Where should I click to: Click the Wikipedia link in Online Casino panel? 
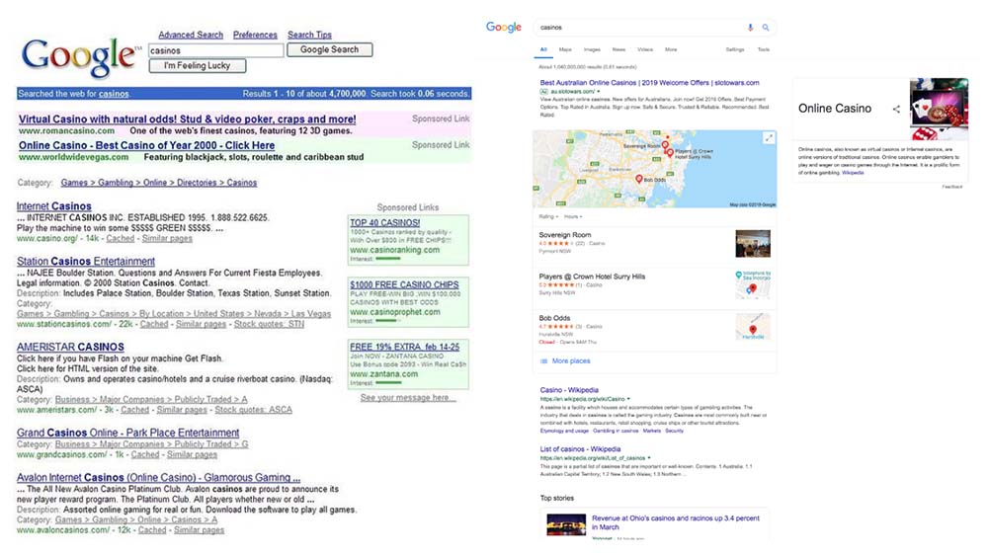853,173
